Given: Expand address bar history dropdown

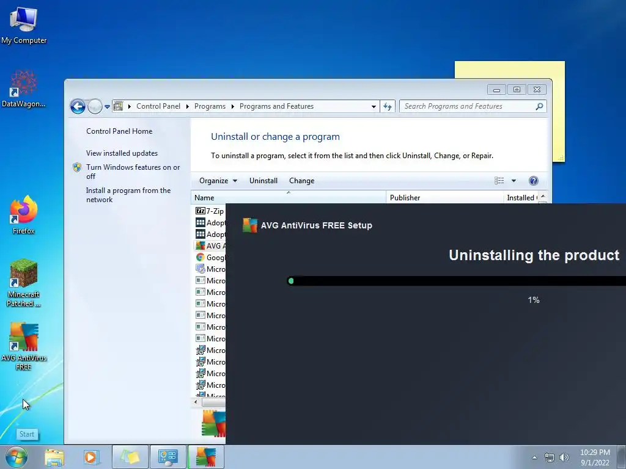Looking at the screenshot, I should (x=374, y=106).
